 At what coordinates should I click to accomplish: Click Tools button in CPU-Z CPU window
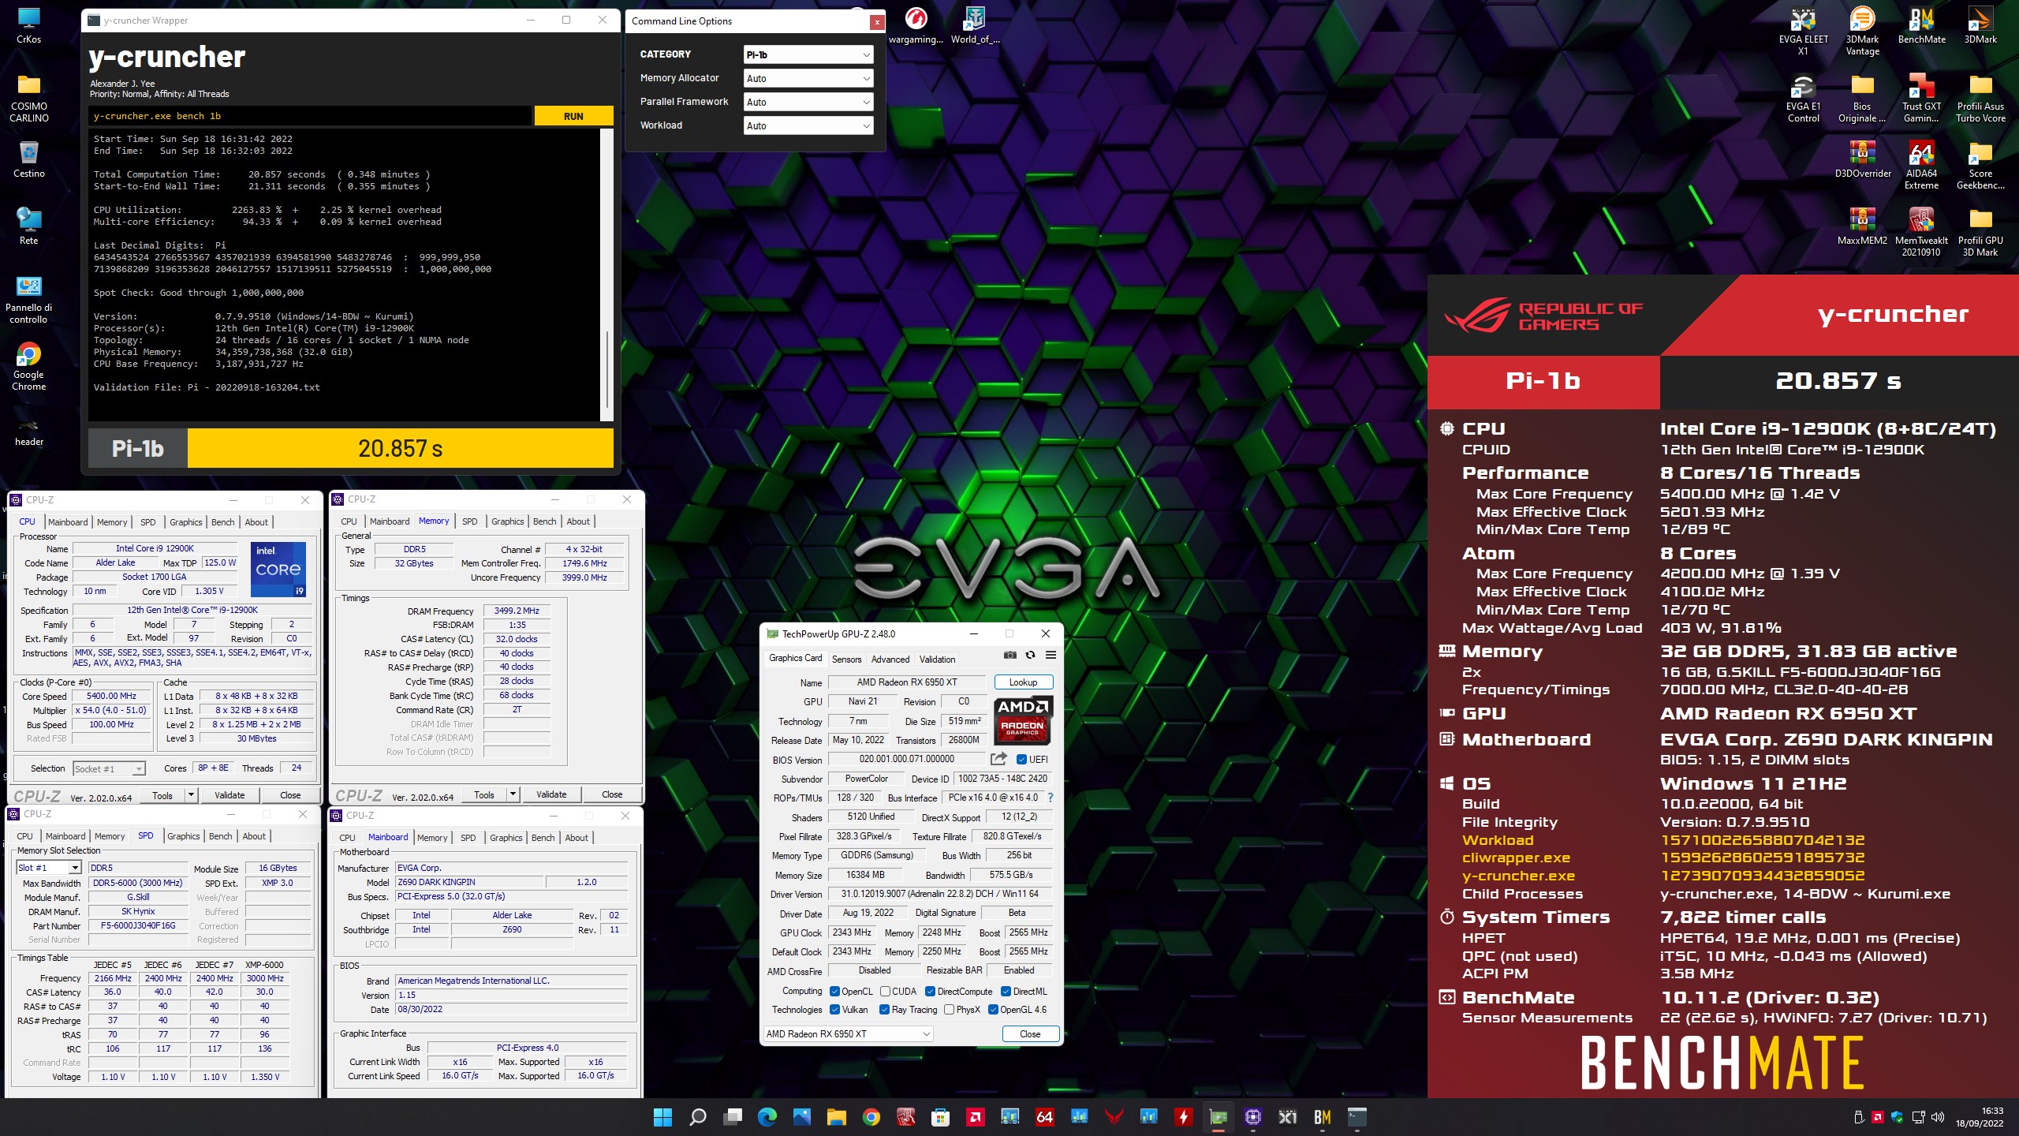[162, 795]
